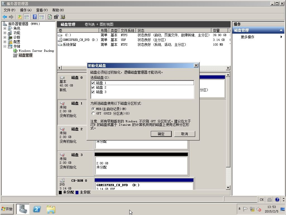Click the gray Forward arrow in toolbar

pyautogui.click(x=11, y=17)
